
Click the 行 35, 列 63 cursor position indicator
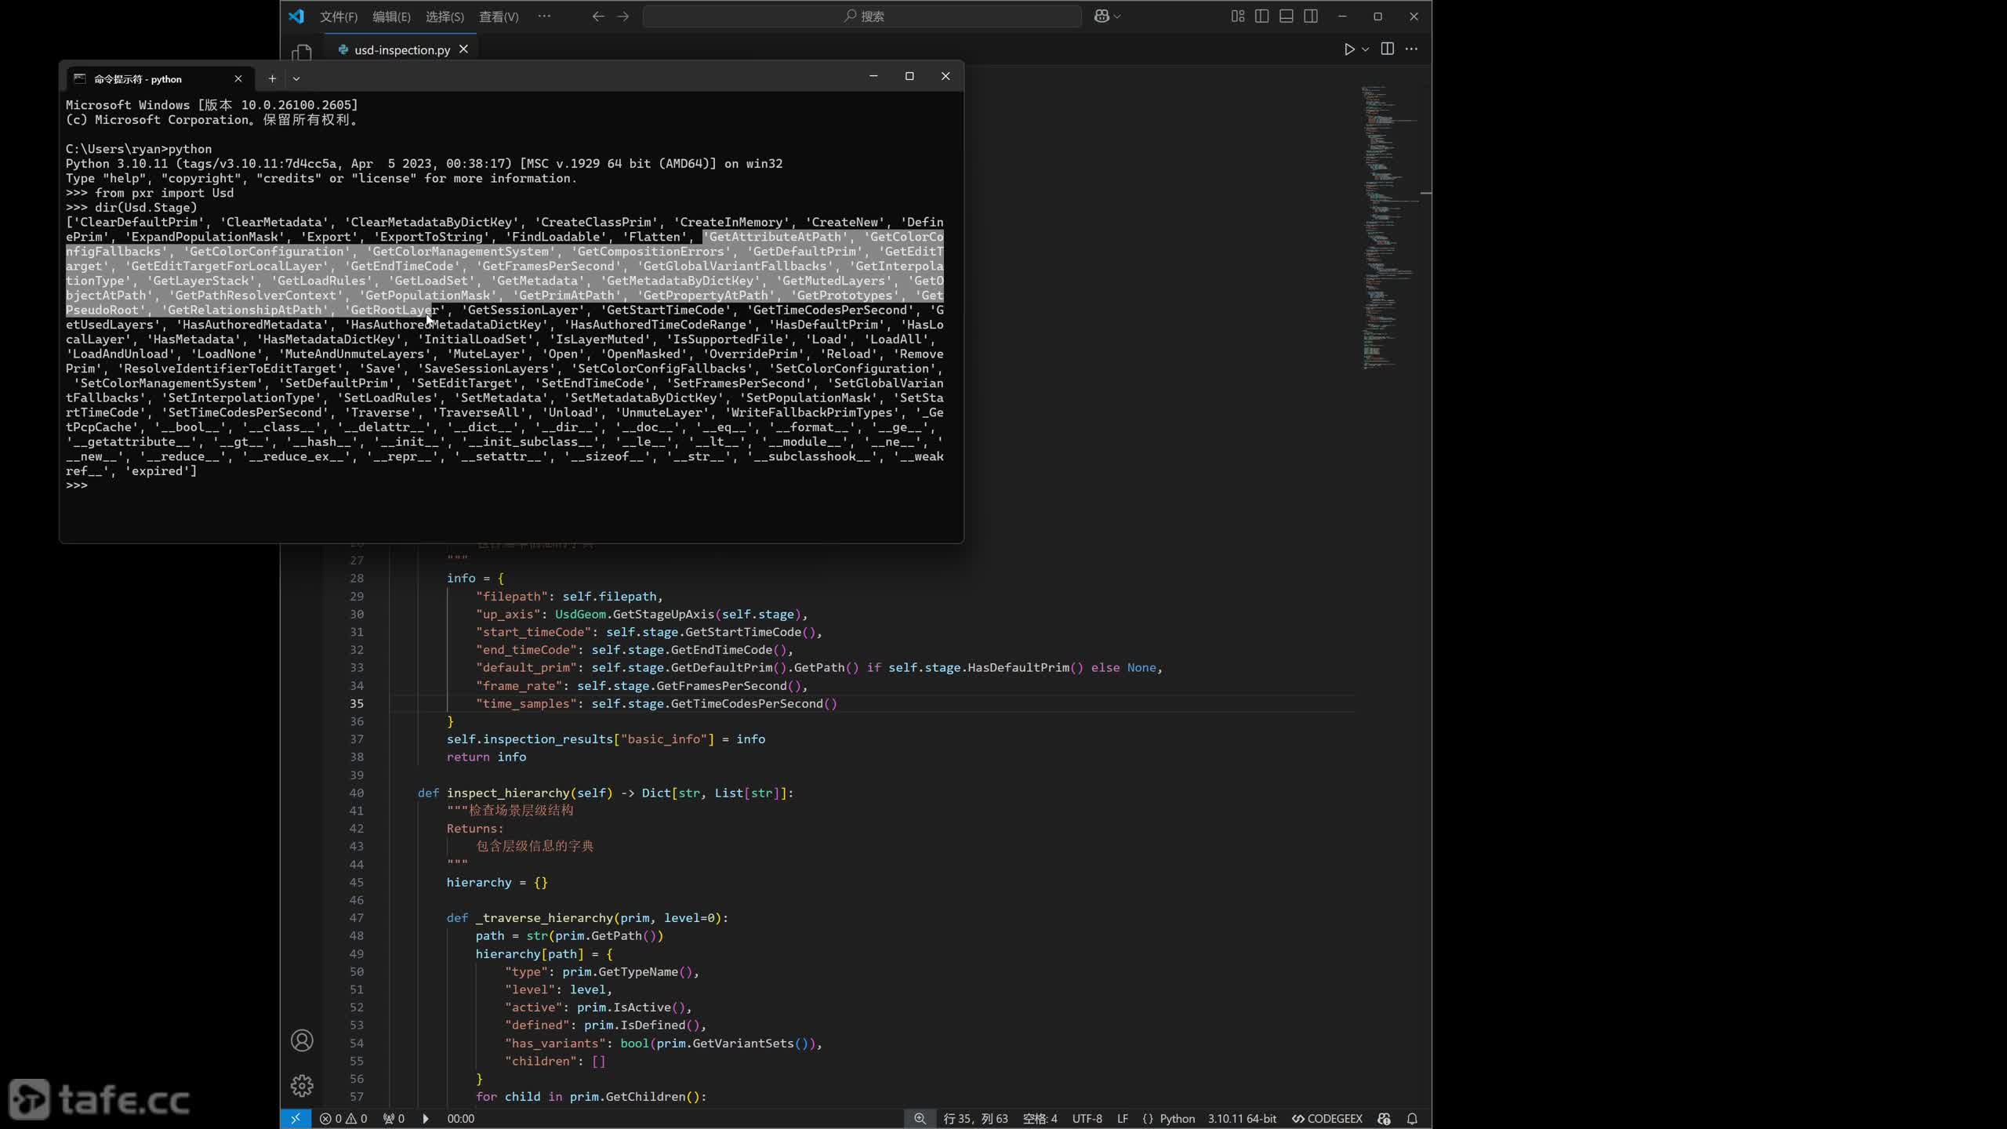pyautogui.click(x=976, y=1119)
